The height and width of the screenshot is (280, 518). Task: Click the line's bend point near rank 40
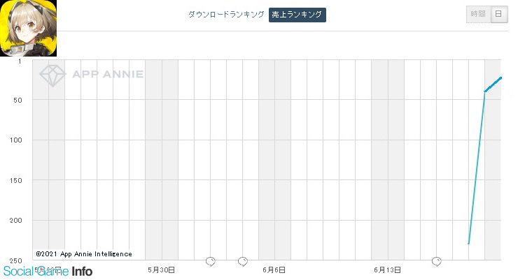(484, 91)
